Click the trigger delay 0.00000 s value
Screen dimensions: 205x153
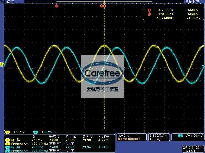click(x=132, y=139)
